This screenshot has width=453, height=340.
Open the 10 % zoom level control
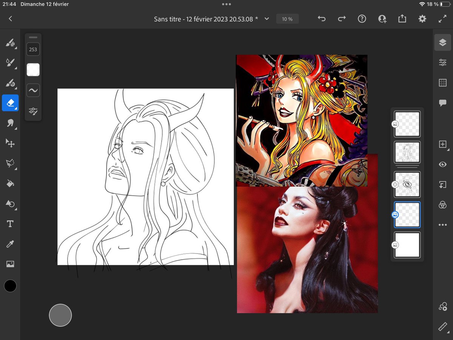click(287, 19)
